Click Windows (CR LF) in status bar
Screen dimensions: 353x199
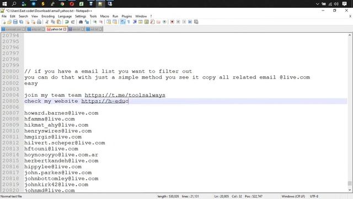coord(293,196)
